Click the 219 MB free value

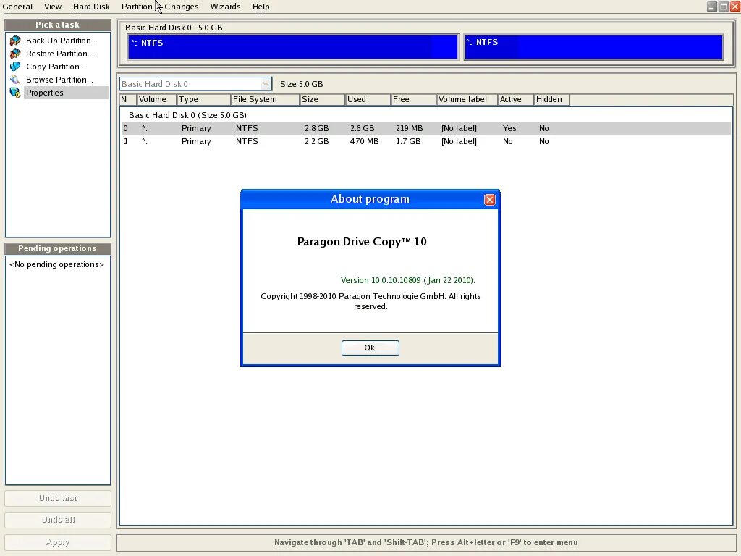pyautogui.click(x=410, y=128)
